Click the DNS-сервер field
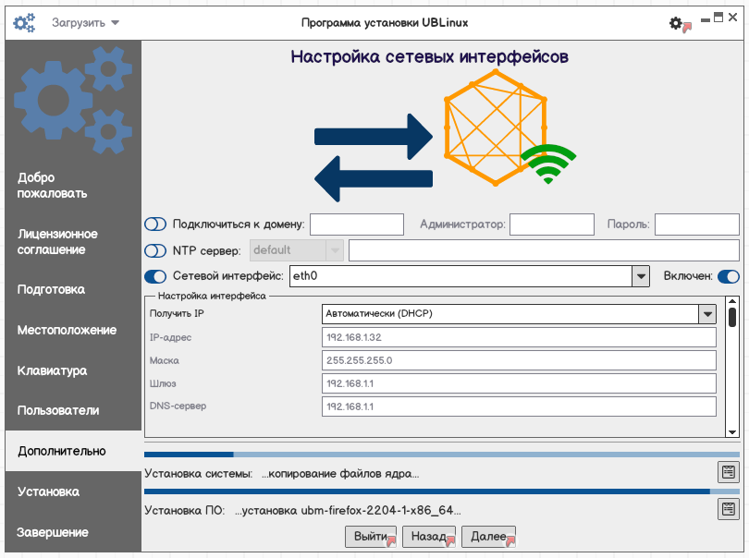Viewport: 749px width, 558px height. coord(519,406)
